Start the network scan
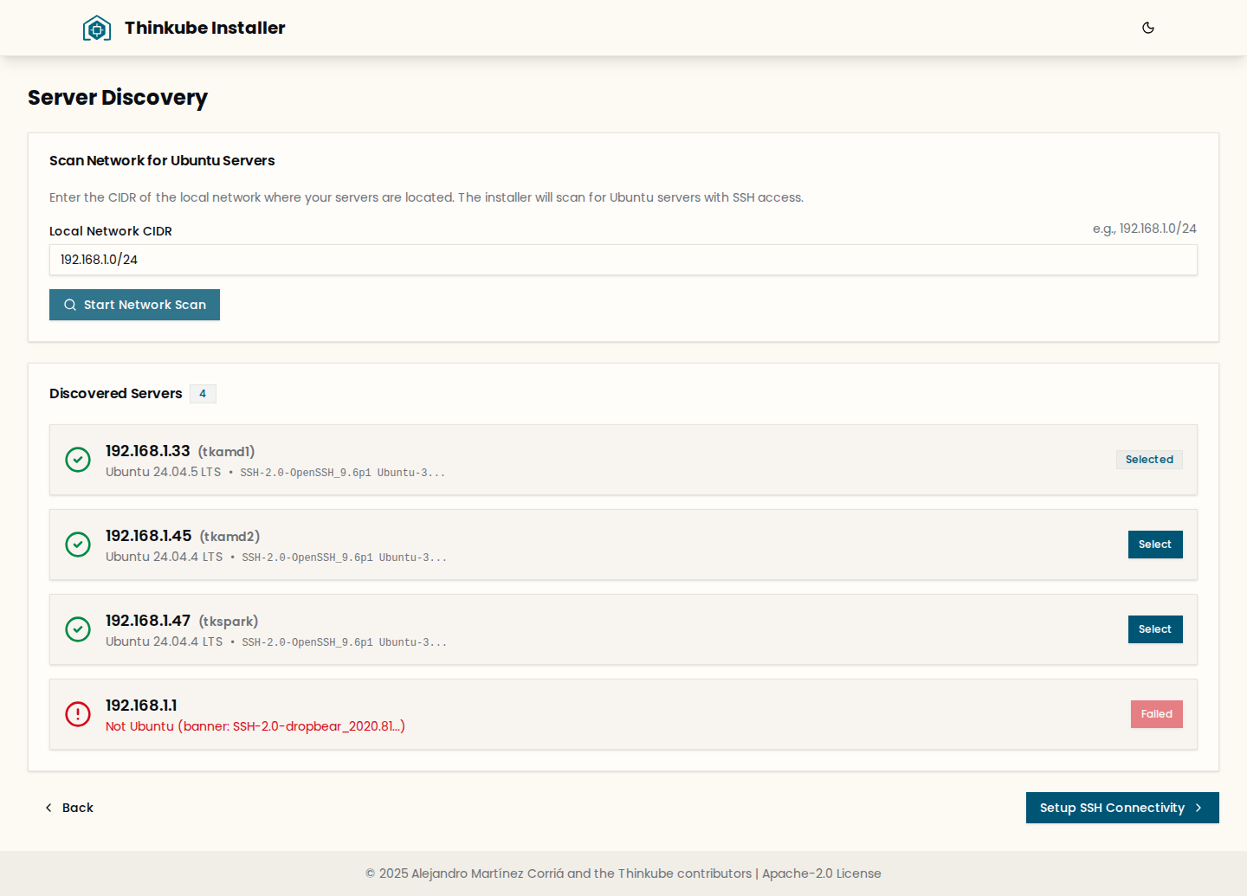 click(134, 305)
